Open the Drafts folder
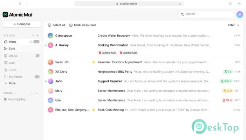Screen dimensions: 246x140 pos(22,56)
